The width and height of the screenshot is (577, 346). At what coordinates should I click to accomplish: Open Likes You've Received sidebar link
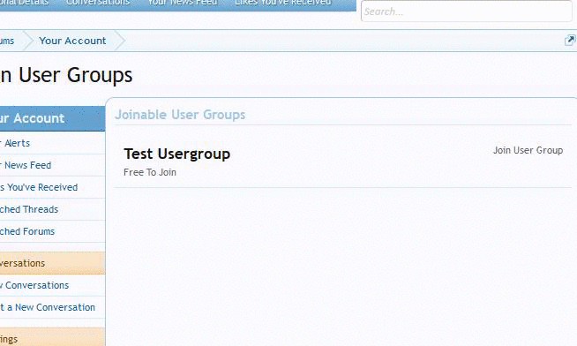coord(52,187)
